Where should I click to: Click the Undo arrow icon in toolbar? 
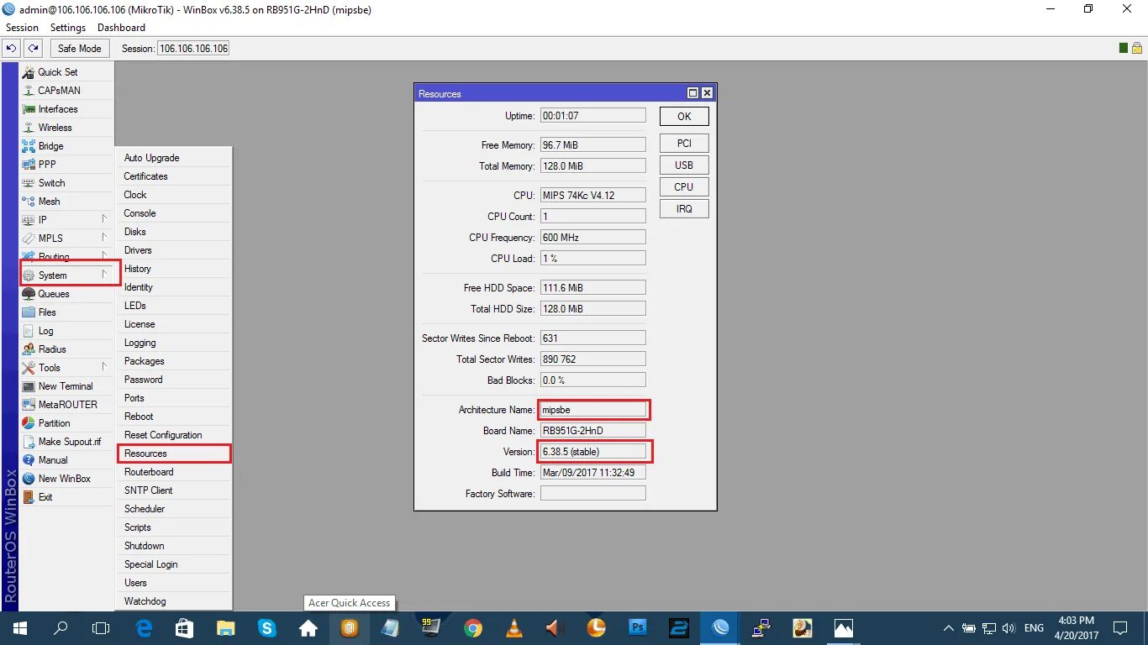[x=12, y=49]
